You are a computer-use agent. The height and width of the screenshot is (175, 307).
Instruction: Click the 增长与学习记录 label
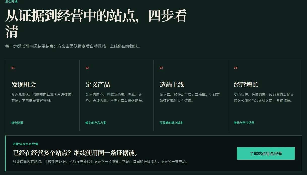tap(244, 123)
